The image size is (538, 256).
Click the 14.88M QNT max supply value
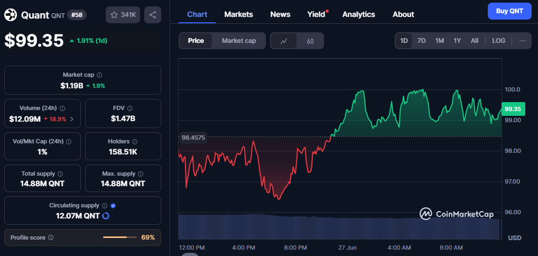[123, 184]
